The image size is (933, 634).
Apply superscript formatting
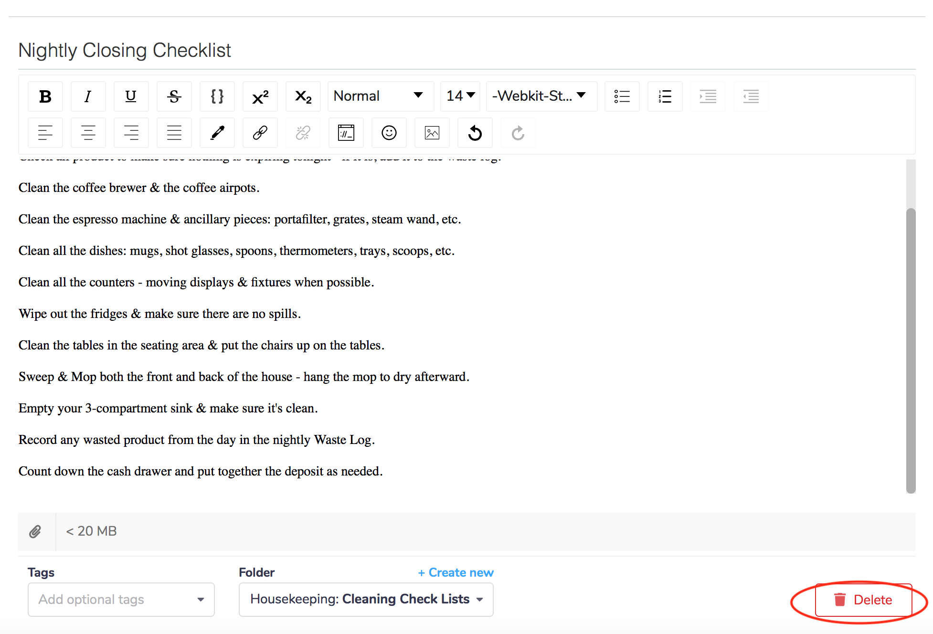coord(260,96)
